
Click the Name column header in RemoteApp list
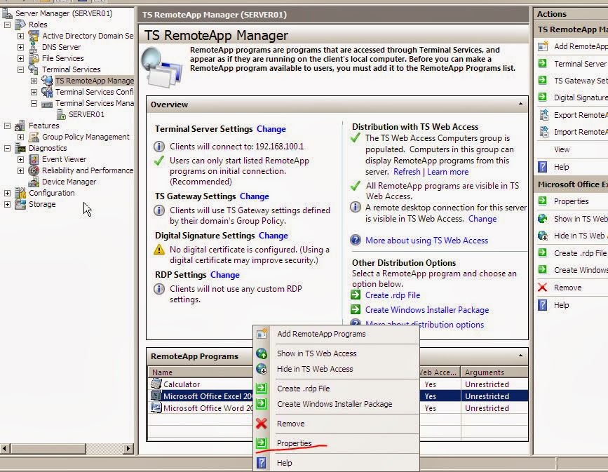[x=201, y=372]
